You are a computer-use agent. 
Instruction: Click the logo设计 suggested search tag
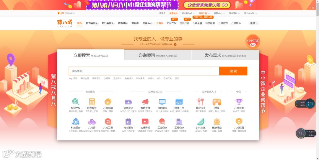pos(73,78)
